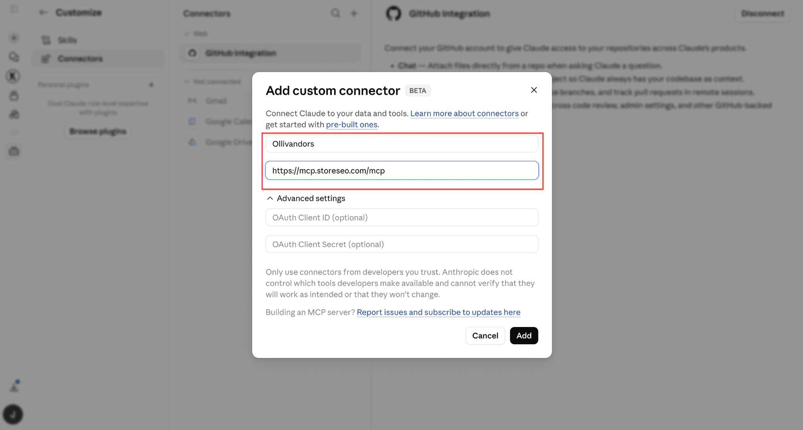Click the BETA badge in dialog title
This screenshot has width=803, height=430.
point(418,90)
